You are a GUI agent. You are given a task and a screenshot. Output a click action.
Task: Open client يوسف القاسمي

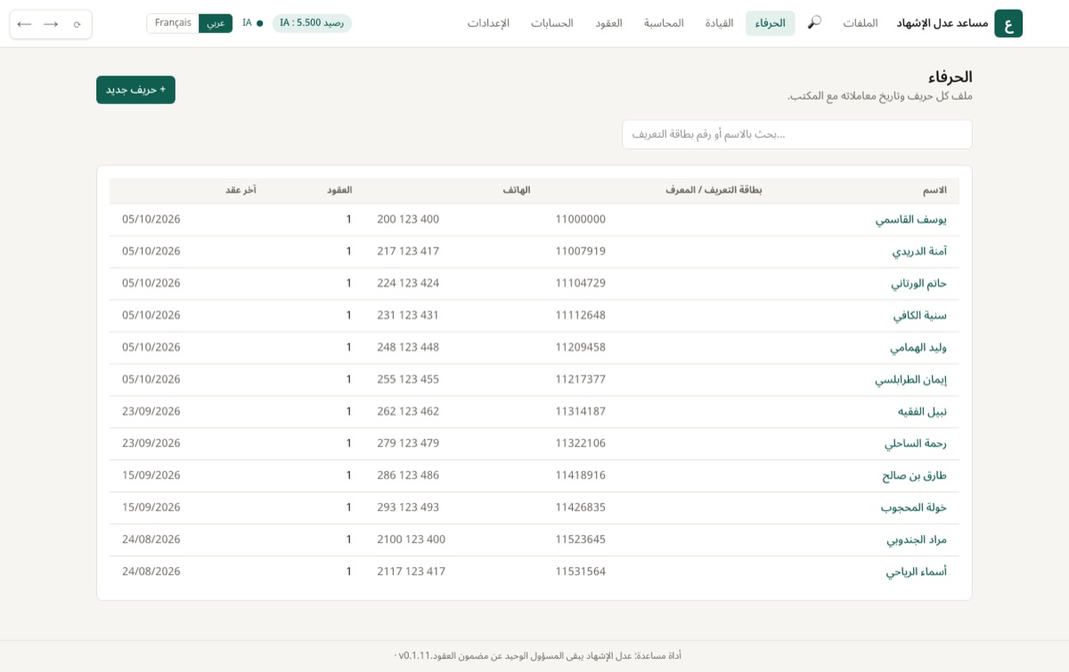click(910, 219)
